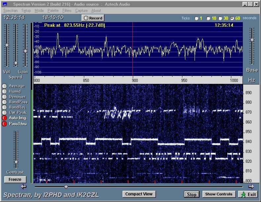Click the Stop button
The width and height of the screenshot is (261, 202).
tap(192, 194)
